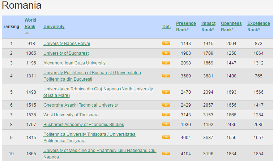
Task: Open West University of Timisoara link
Action: [x=71, y=115]
